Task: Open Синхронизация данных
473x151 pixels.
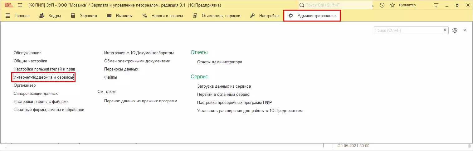Action: tap(36, 93)
